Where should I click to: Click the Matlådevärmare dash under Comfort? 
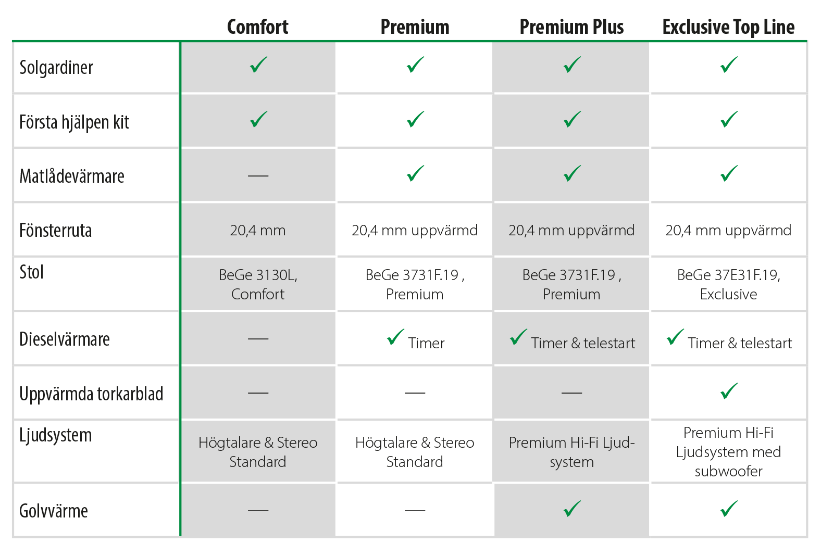point(258,176)
